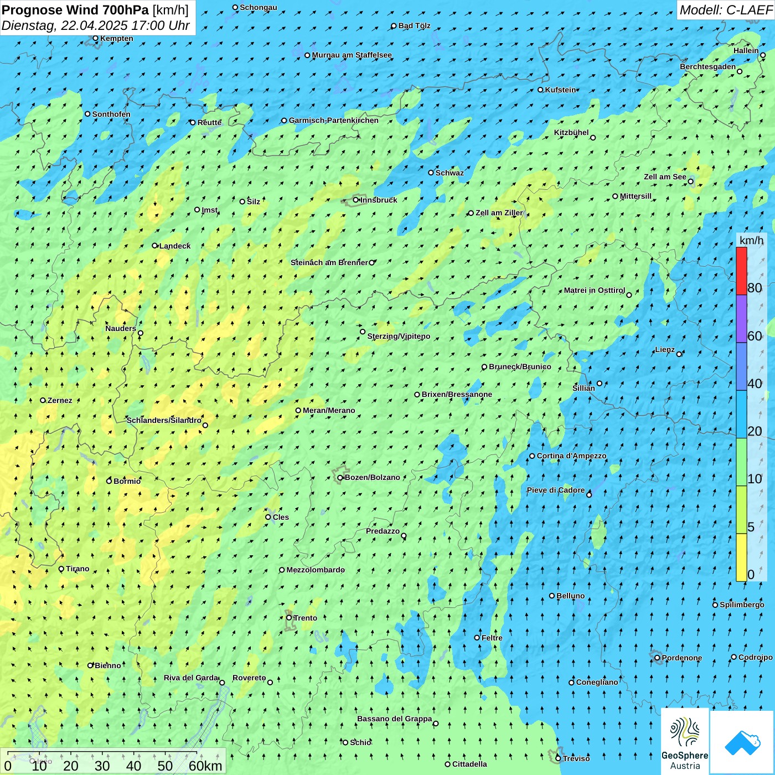Click the Lienz city label

[665, 350]
